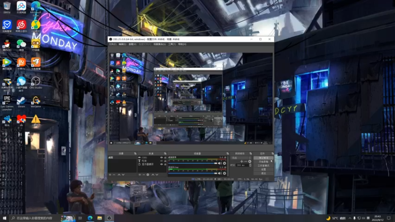Add a new scene with the plus icon
This screenshot has height=222, width=395.
pos(110,175)
